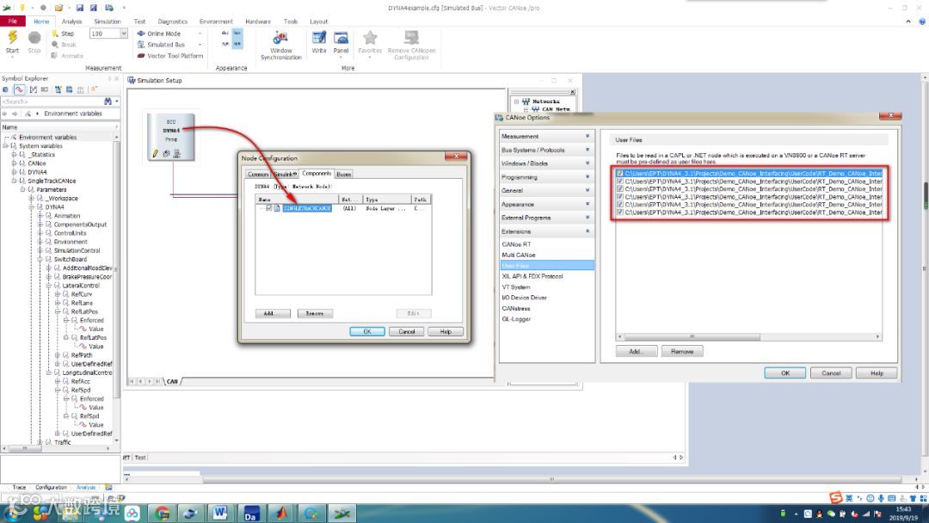This screenshot has height=523, width=929.
Task: Uncheck the fourth user file checkbox
Action: pos(619,197)
